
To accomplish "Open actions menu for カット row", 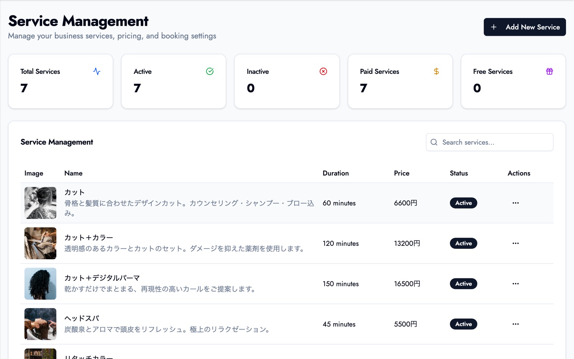I will tap(516, 203).
